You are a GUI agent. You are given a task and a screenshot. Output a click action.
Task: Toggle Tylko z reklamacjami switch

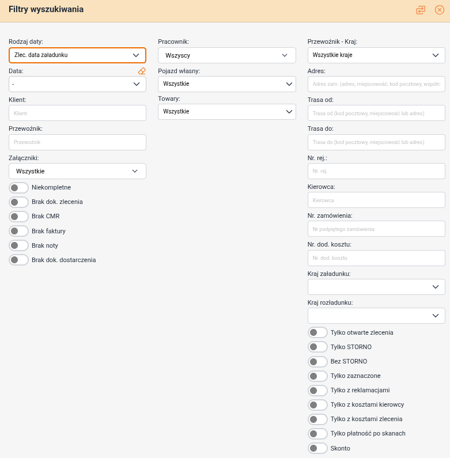click(318, 391)
